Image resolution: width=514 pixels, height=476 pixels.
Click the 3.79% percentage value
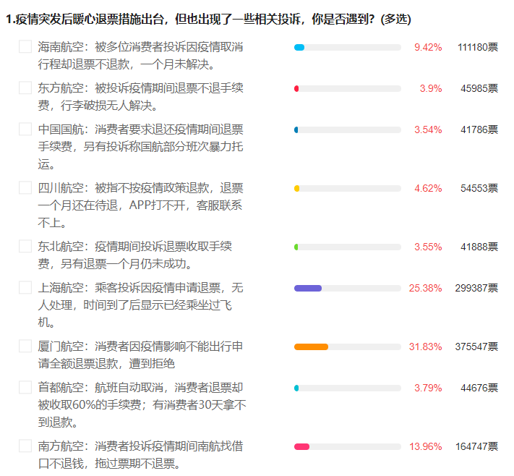[x=428, y=388]
